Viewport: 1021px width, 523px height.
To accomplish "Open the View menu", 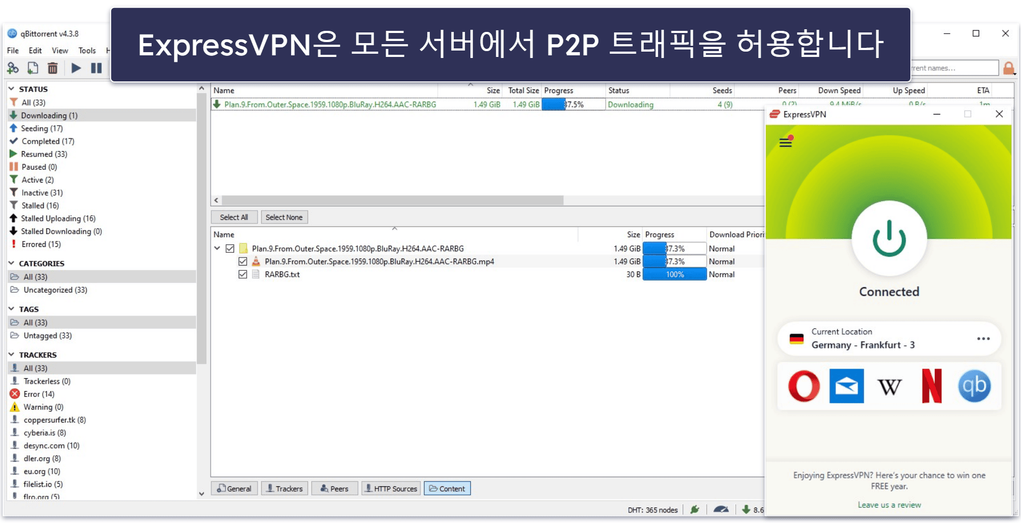I will 60,51.
